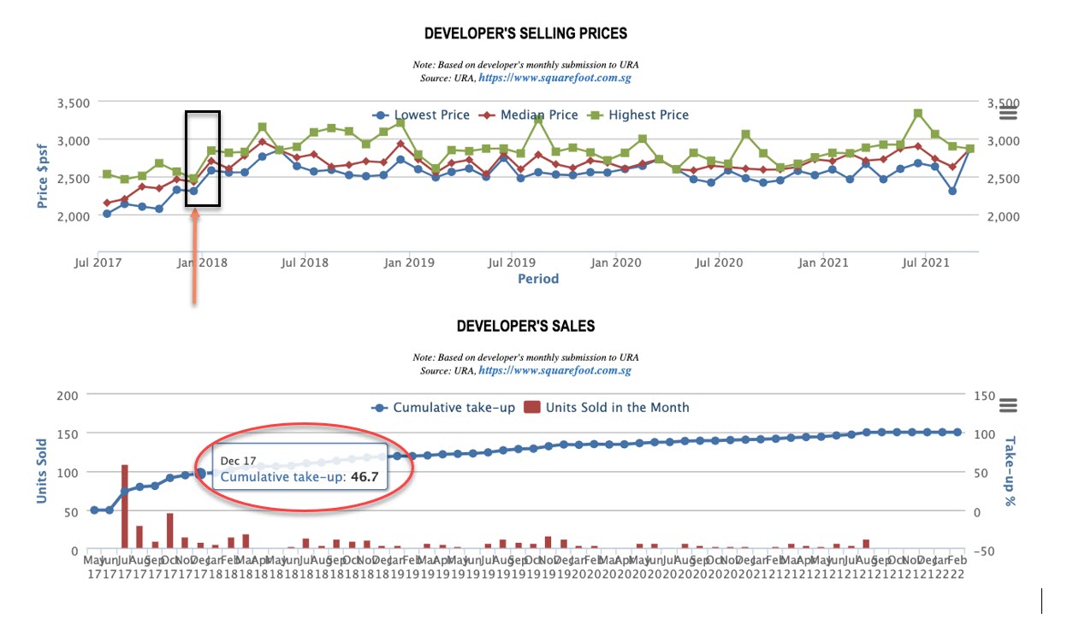Hide the Cumulative take-up legend series
Screen dimensions: 1079x619
click(443, 408)
